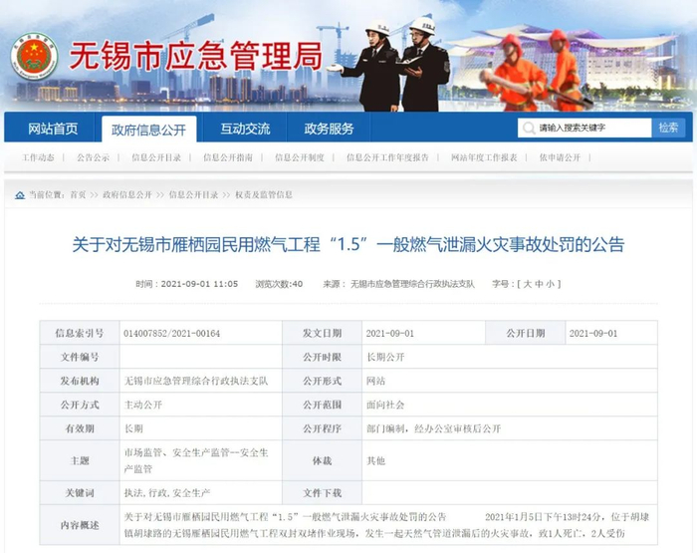The width and height of the screenshot is (697, 553).
Task: Select the 政府信息公开 tab
Action: pos(148,130)
